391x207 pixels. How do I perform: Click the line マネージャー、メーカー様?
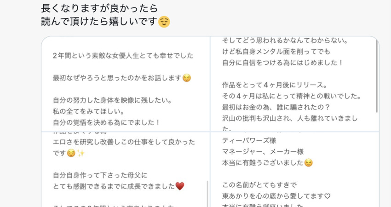[263, 152]
